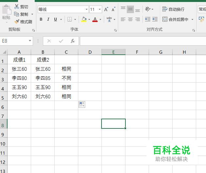Increase indent icon
206x173 pixels.
(155, 19)
